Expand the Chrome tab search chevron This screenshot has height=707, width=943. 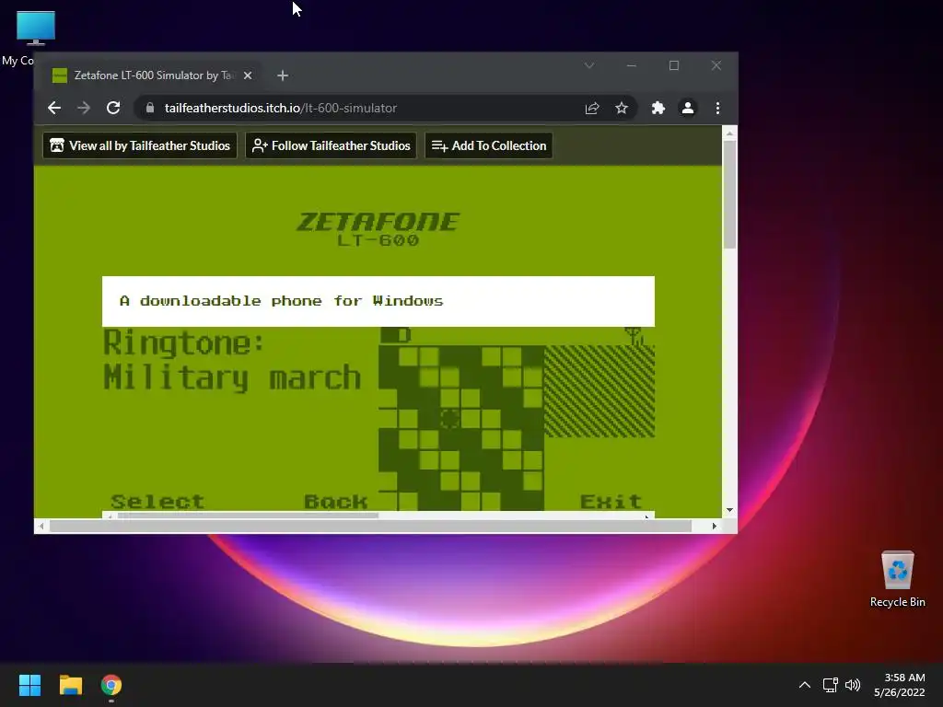[x=589, y=65]
